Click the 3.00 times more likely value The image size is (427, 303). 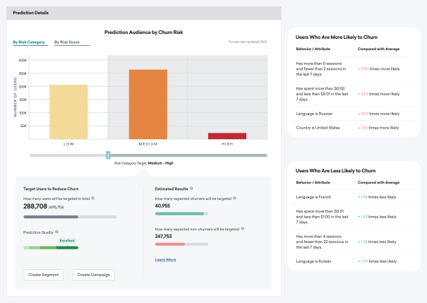click(x=379, y=69)
